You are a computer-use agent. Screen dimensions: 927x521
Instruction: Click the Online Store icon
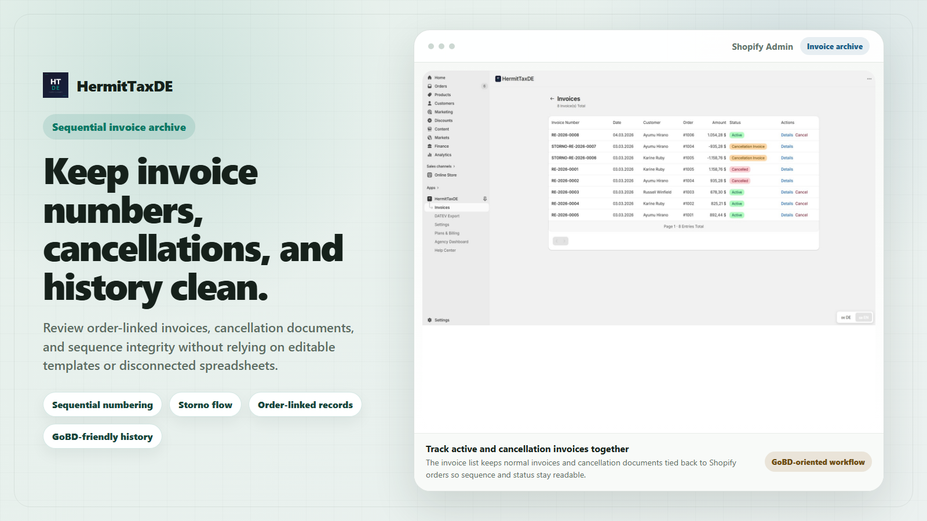coord(429,175)
